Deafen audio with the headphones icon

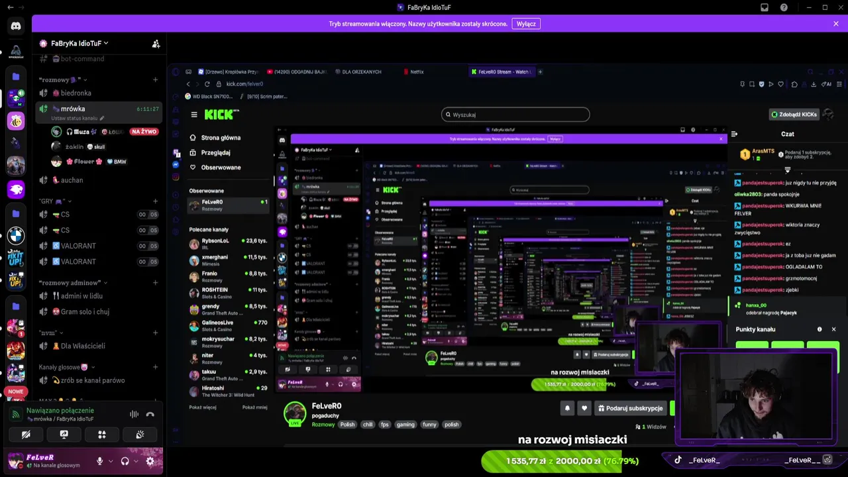pyautogui.click(x=125, y=461)
